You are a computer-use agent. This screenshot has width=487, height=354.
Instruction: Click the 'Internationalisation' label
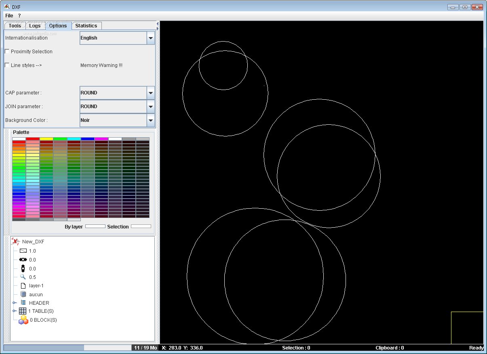26,38
